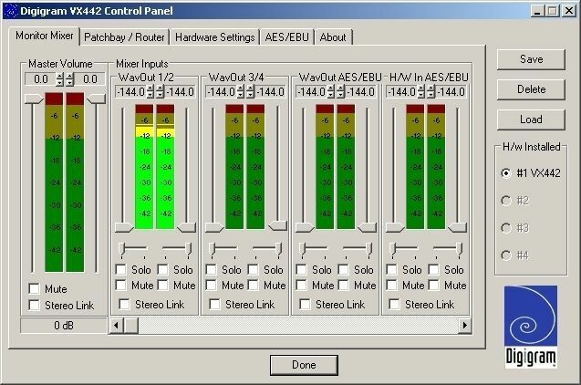Viewport: 581px width, 385px height.
Task: Click H/W In AES/EBU left pan slider
Action: 393,249
